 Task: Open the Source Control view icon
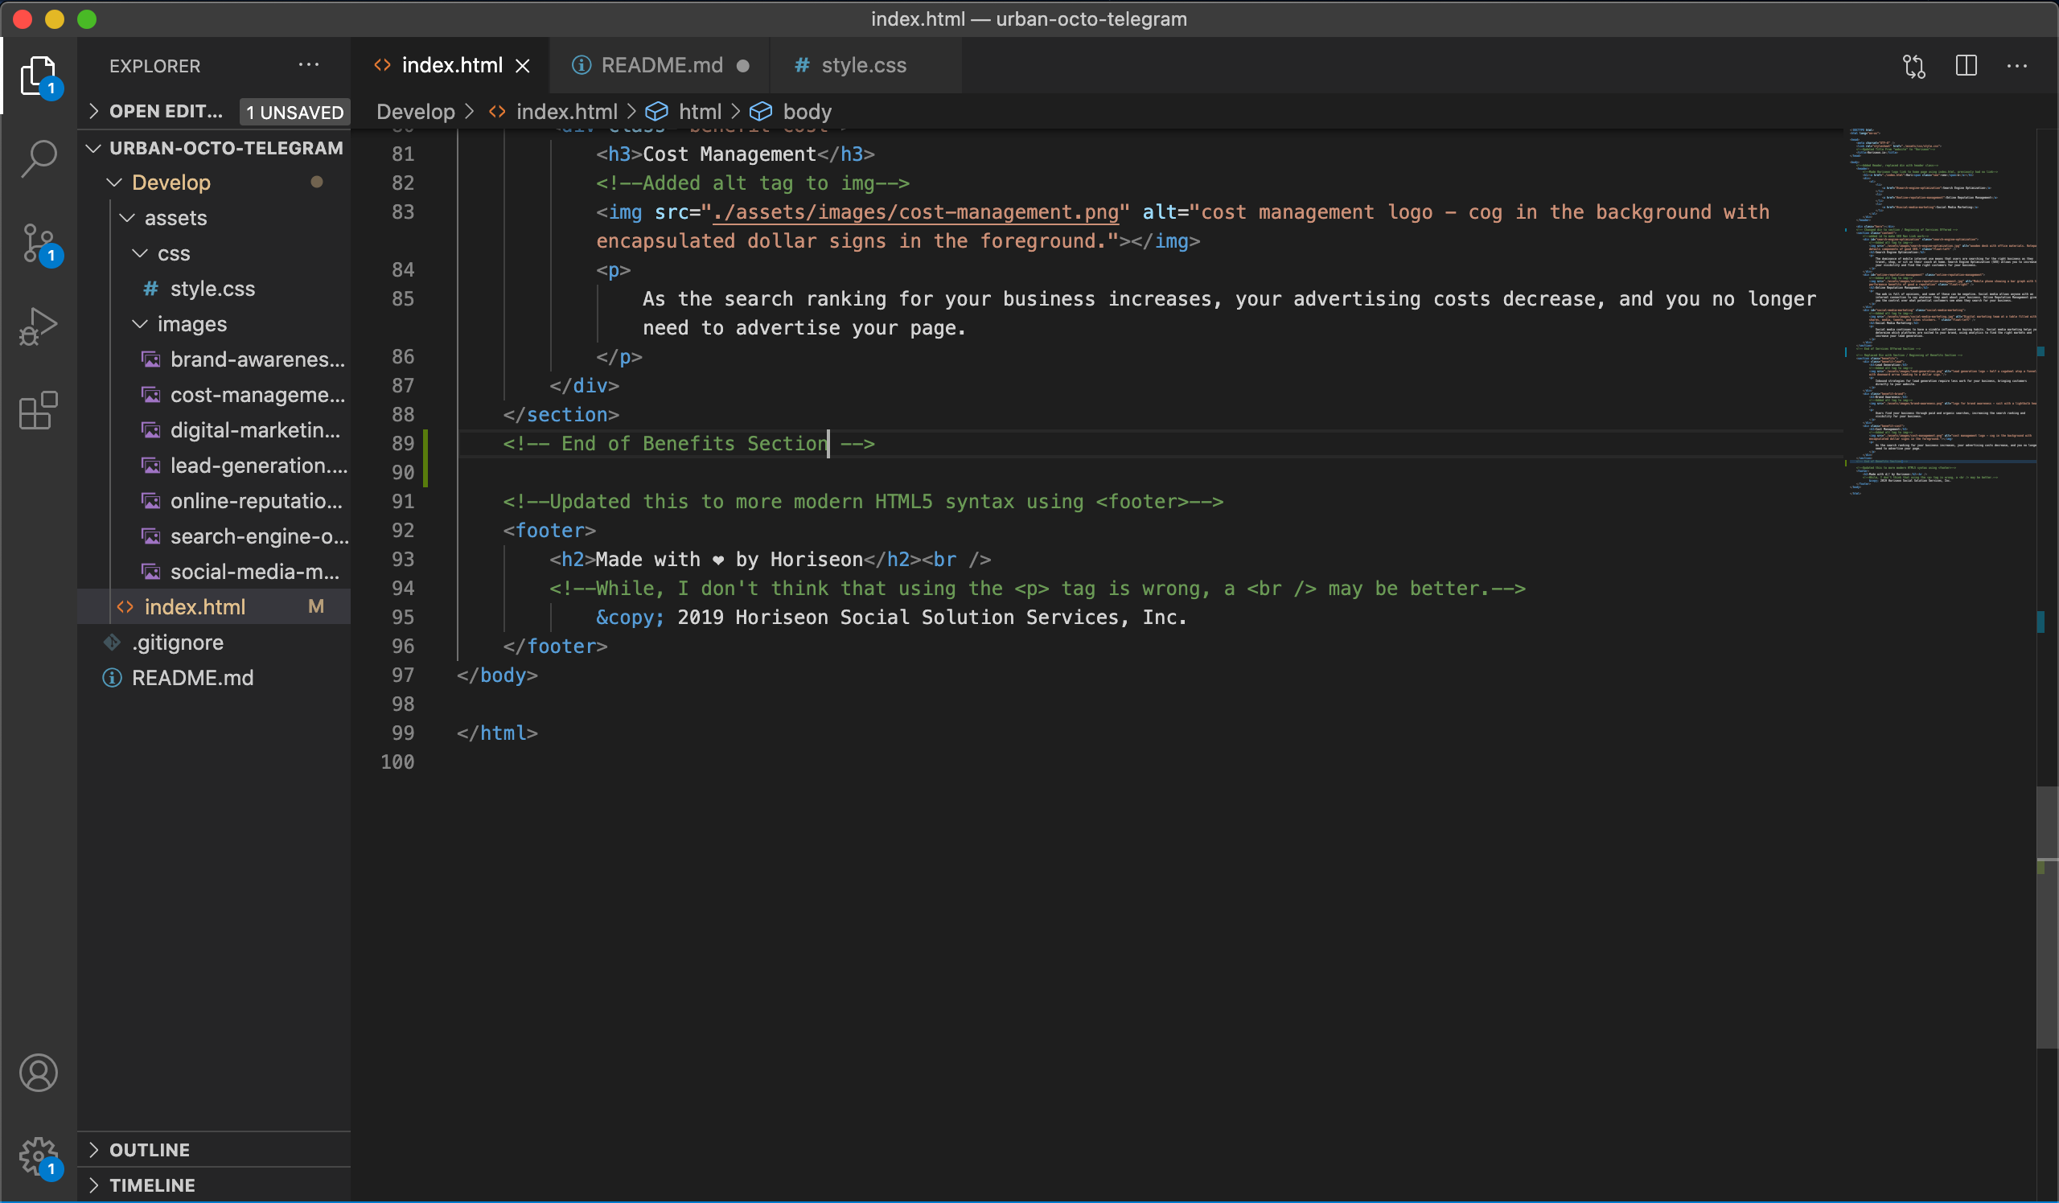tap(39, 244)
